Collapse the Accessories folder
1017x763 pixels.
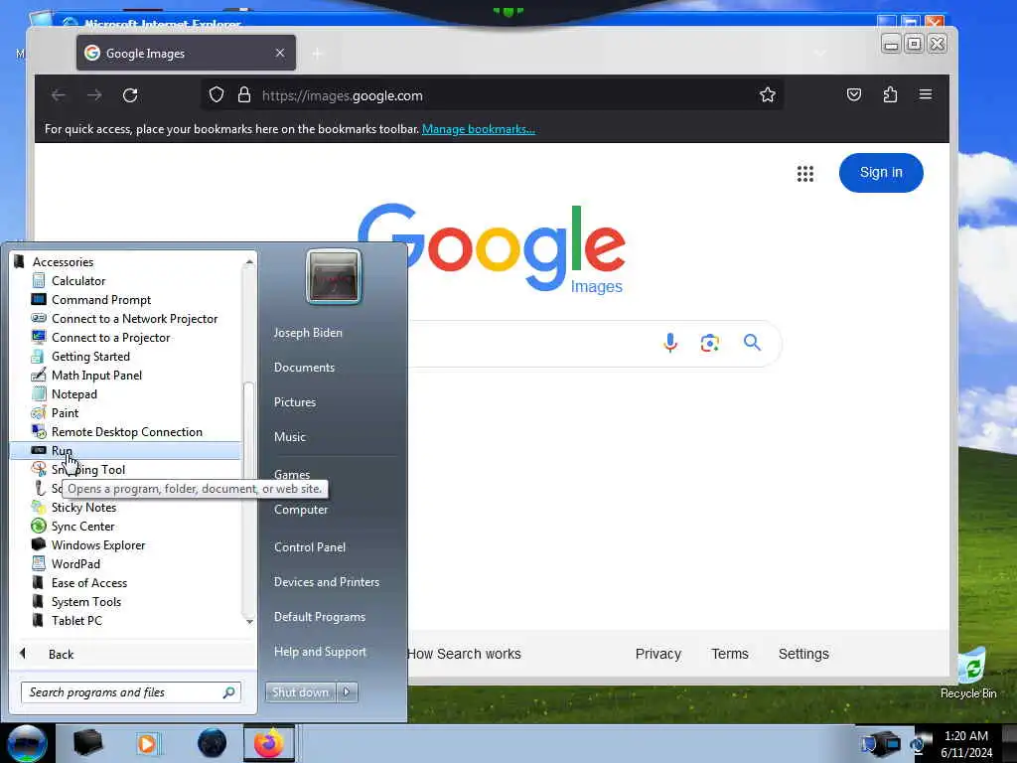(63, 262)
